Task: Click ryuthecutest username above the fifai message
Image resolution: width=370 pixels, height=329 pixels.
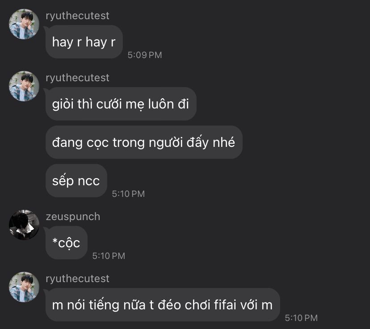Action: [x=77, y=279]
